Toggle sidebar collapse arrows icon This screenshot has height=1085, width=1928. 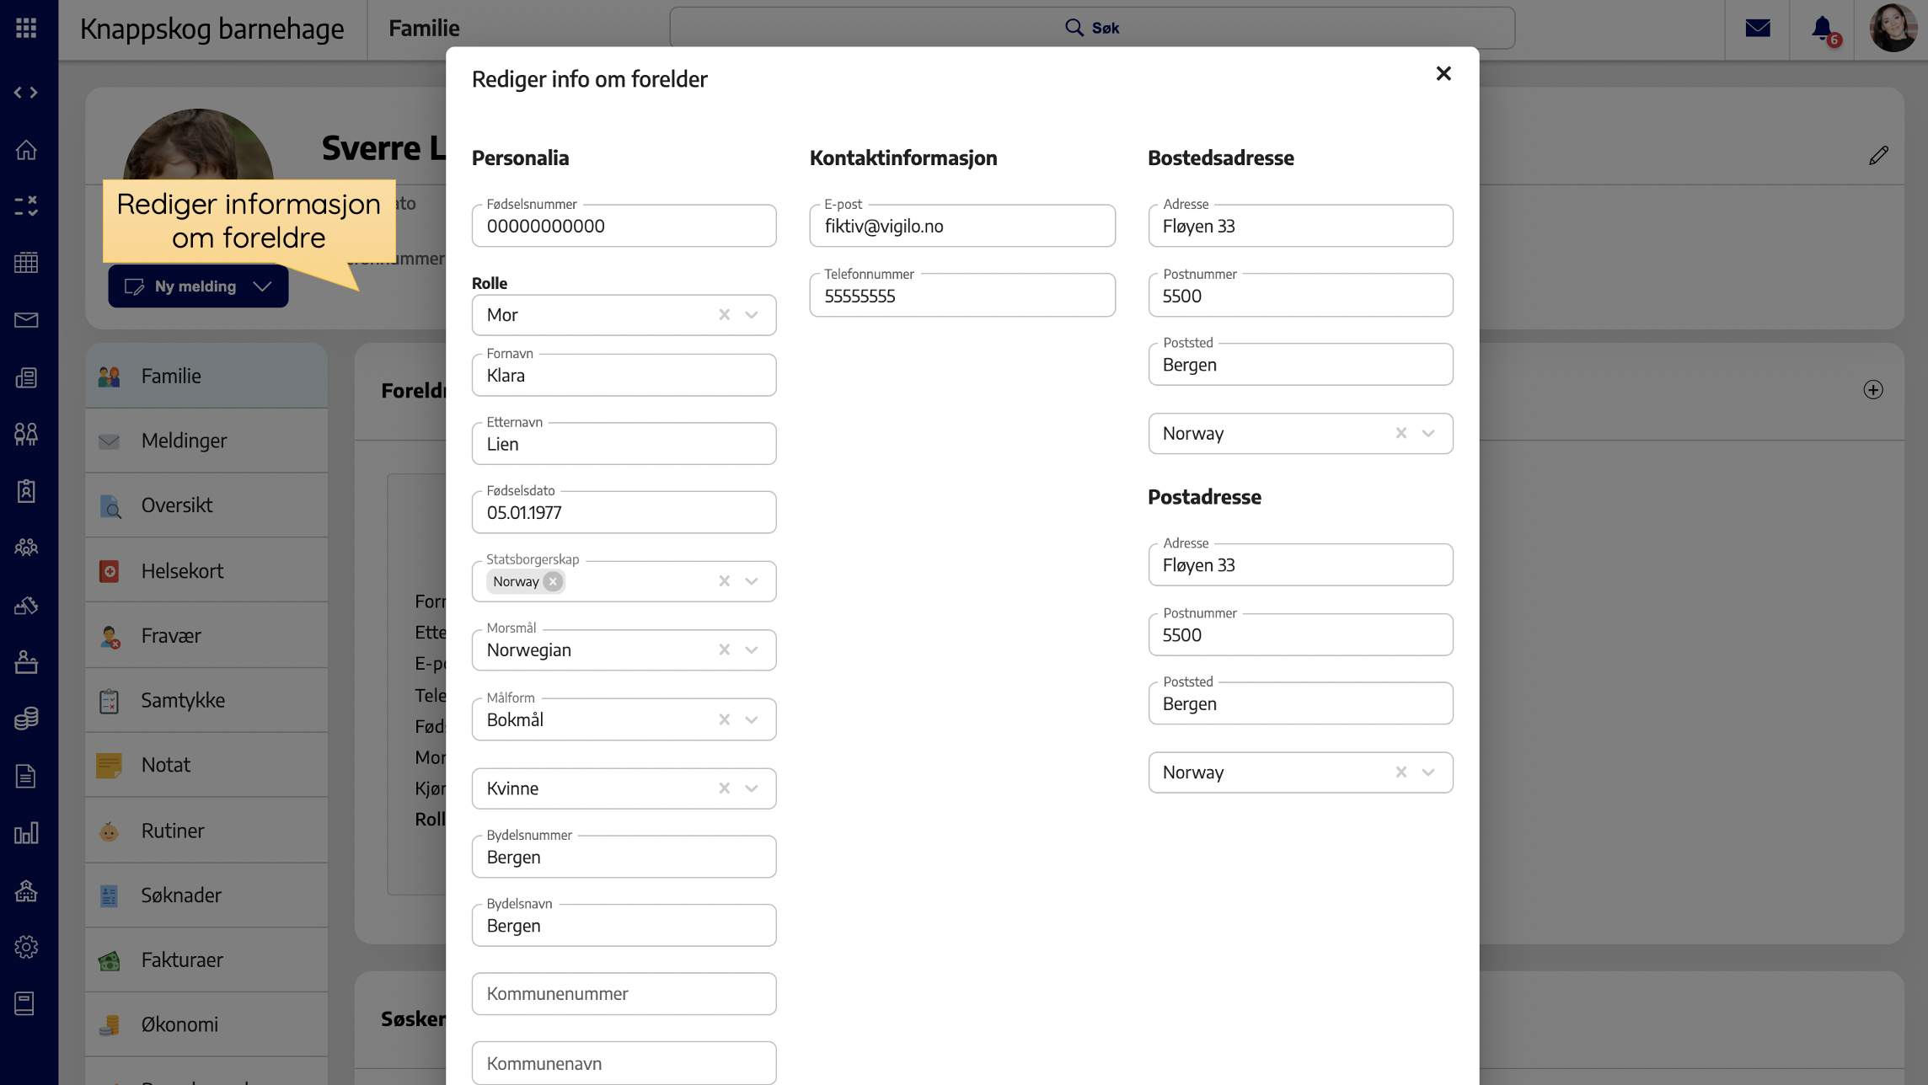[x=26, y=93]
